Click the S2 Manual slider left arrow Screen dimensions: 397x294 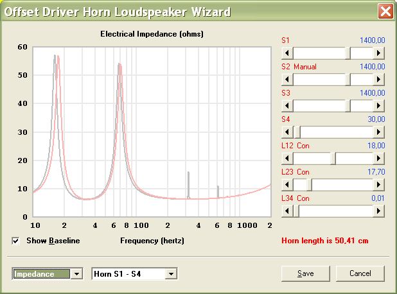click(x=287, y=80)
